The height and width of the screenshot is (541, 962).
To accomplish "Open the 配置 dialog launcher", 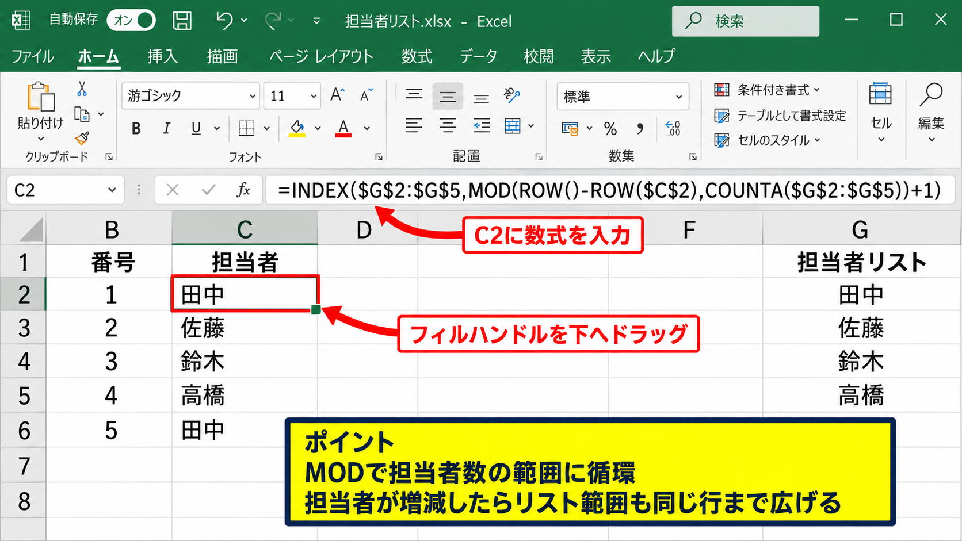I will (539, 156).
